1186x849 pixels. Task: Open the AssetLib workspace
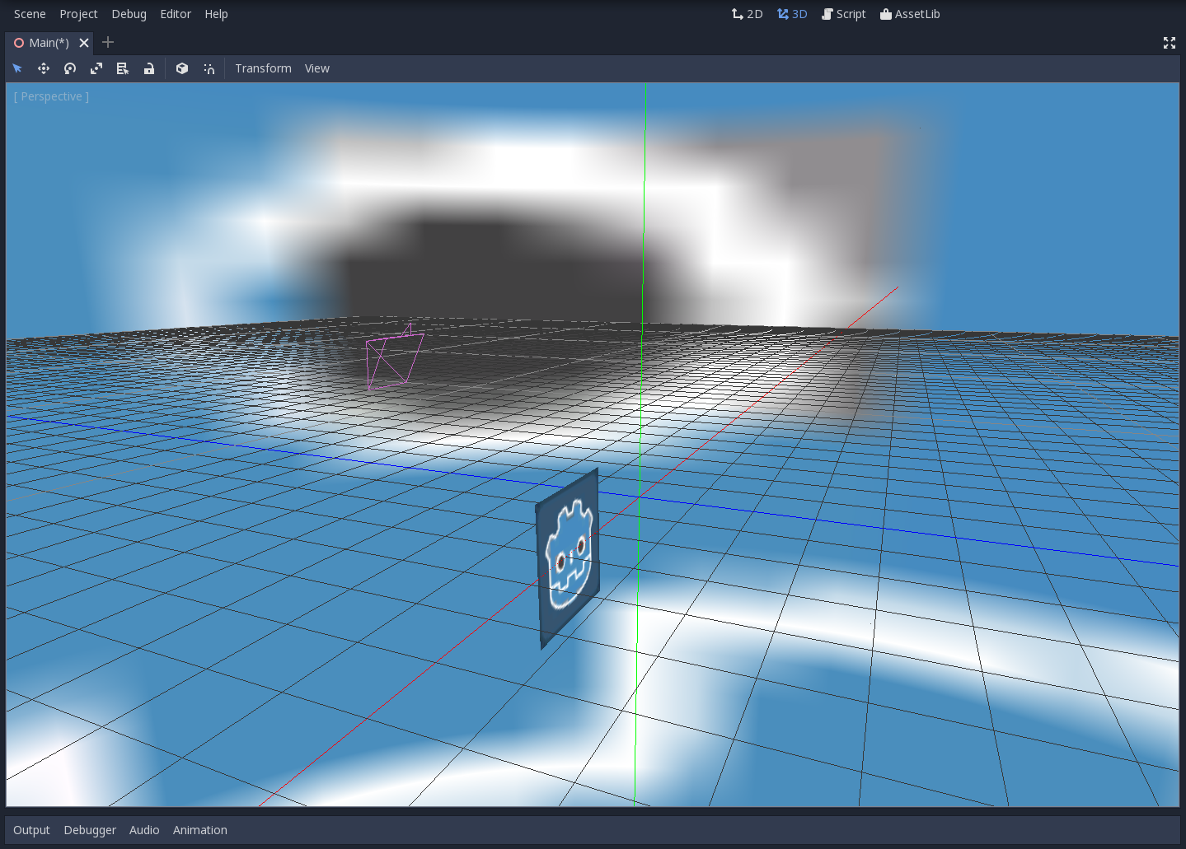pos(910,14)
